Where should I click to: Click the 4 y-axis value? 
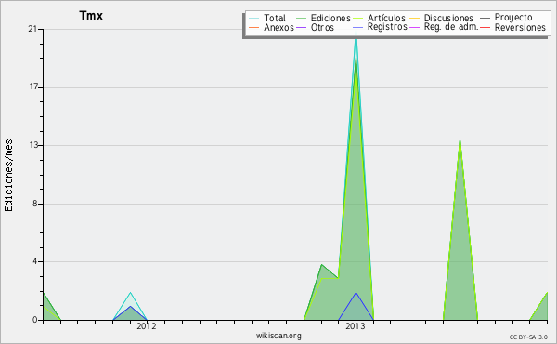(35, 261)
